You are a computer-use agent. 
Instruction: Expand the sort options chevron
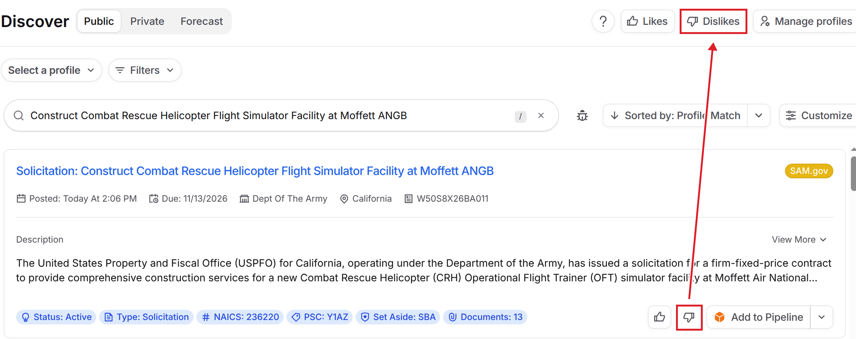(x=758, y=115)
